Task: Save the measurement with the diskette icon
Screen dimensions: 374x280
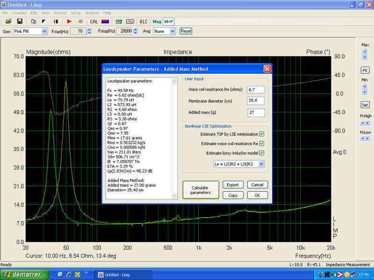Action: coord(20,21)
